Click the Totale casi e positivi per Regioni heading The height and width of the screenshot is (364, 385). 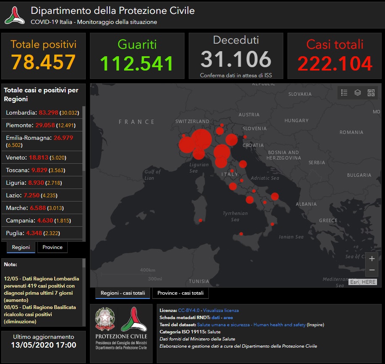(41, 95)
